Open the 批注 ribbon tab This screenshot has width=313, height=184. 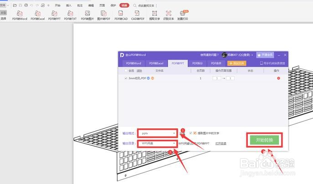click(80, 5)
